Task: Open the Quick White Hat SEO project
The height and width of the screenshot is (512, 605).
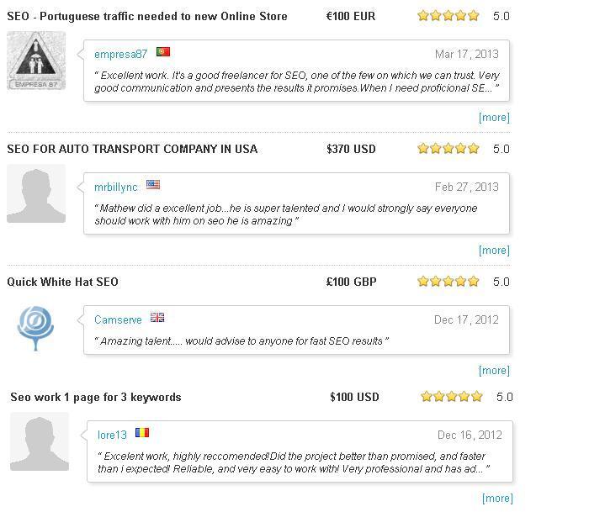Action: point(63,282)
